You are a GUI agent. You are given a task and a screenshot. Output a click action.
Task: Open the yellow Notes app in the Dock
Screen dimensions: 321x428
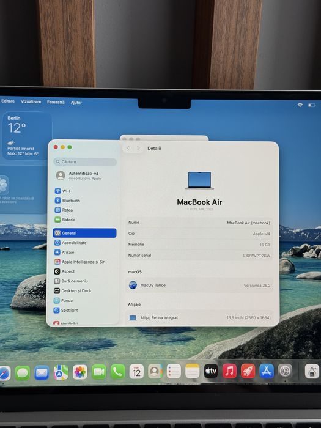coord(192,371)
